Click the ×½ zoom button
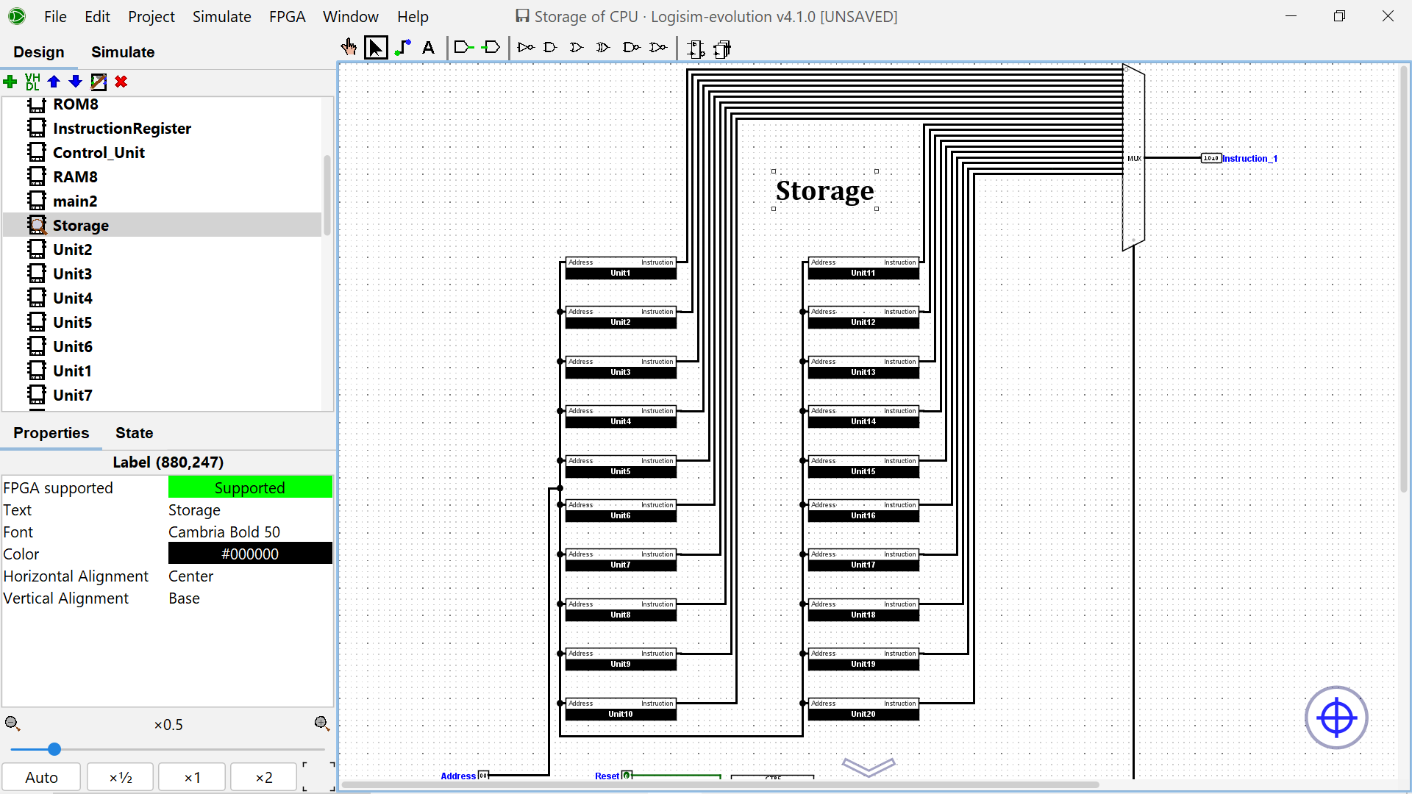Screen dimensions: 1412x794 coord(121,777)
